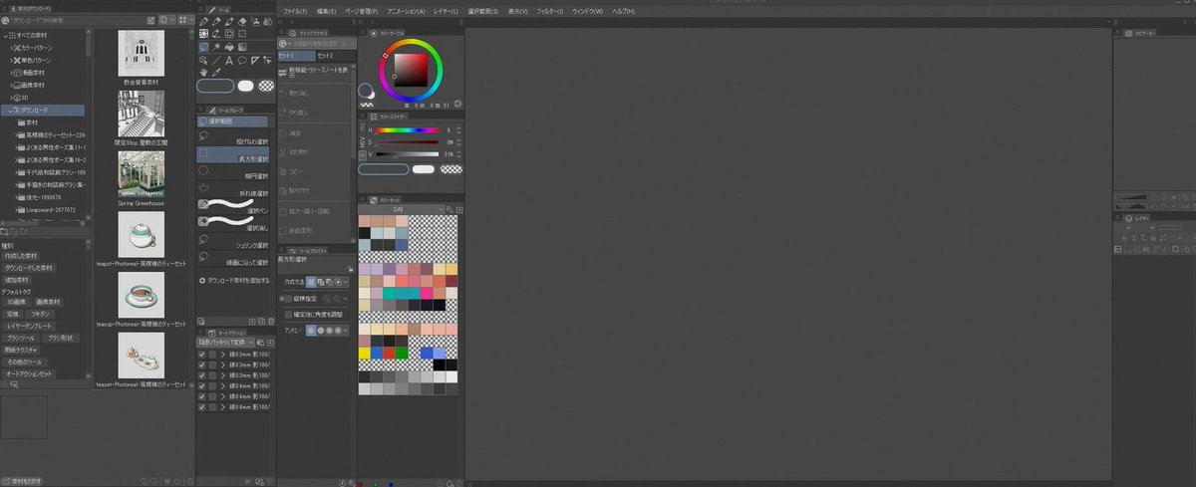Select the Fill bucket tool
The height and width of the screenshot is (487, 1196).
tap(229, 47)
